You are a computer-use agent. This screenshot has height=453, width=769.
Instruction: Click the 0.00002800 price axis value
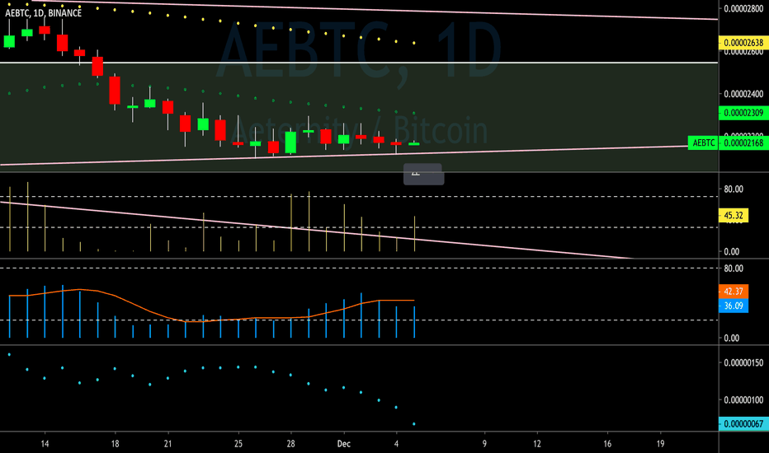743,8
